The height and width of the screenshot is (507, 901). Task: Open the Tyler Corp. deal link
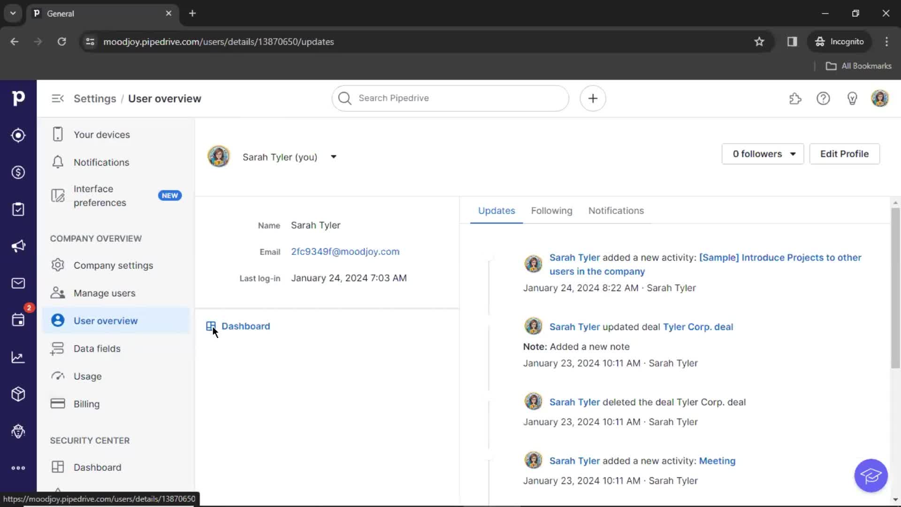click(x=698, y=326)
